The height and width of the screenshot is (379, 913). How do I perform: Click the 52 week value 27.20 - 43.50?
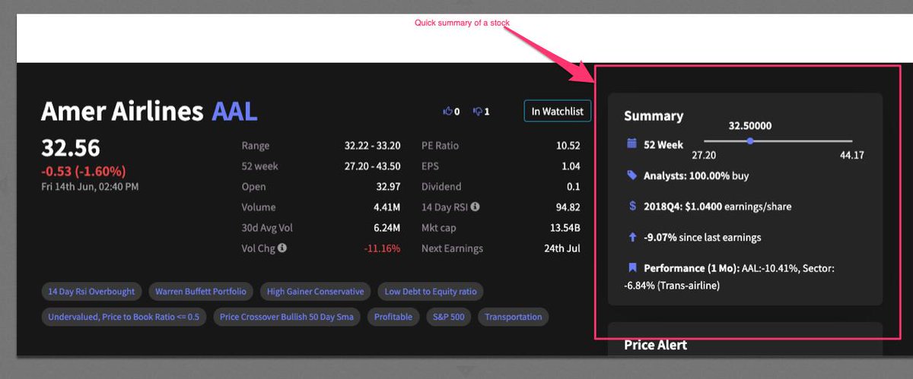[372, 166]
